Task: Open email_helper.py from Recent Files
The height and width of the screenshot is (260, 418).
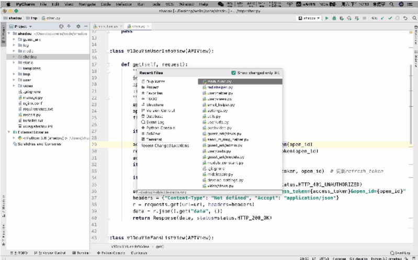Action: pos(221,104)
